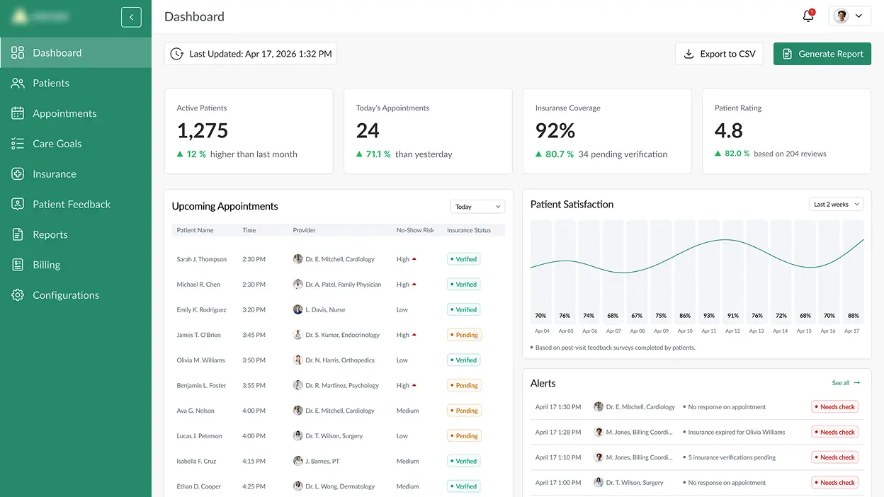Select the Apr 11 satisfaction bar at 93%
Screen dimensions: 884x497
(708, 272)
